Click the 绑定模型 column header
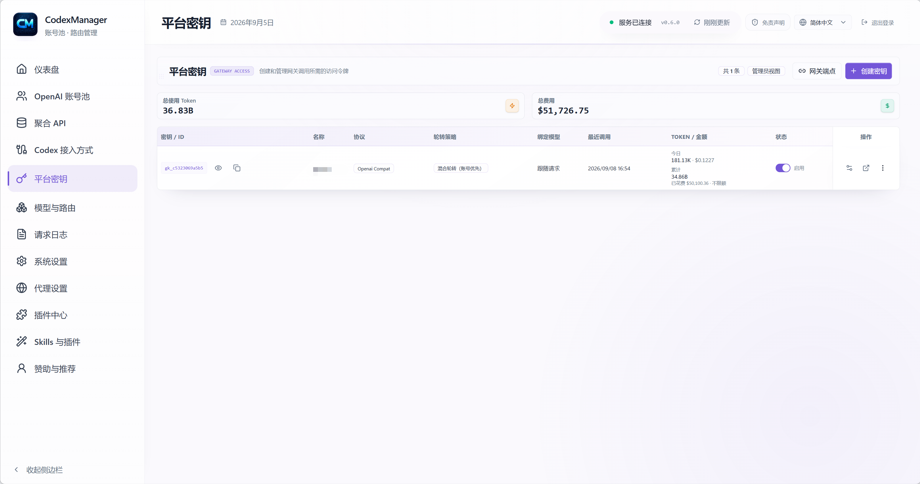This screenshot has height=484, width=920. pos(548,137)
